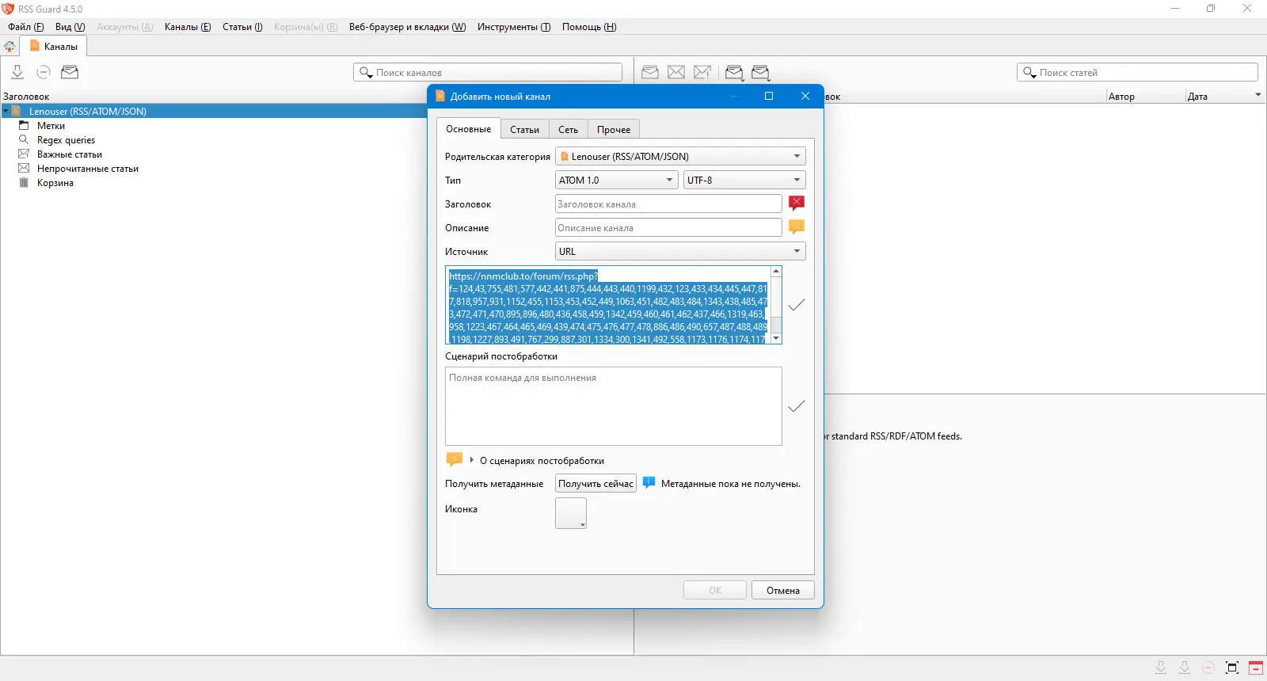Image resolution: width=1267 pixels, height=681 pixels.
Task: Click the checkmark beside post-process script box
Action: coord(797,405)
